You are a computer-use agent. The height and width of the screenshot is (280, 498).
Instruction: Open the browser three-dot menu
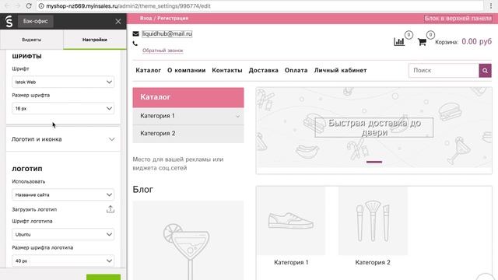pyautogui.click(x=491, y=5)
